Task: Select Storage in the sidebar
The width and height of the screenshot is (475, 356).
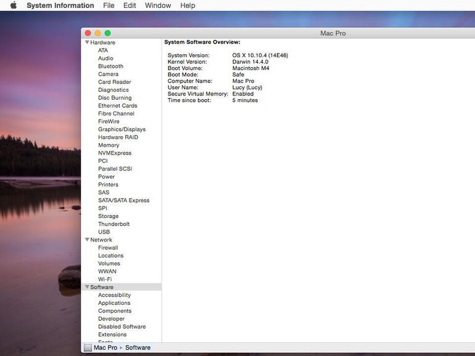Action: click(108, 216)
